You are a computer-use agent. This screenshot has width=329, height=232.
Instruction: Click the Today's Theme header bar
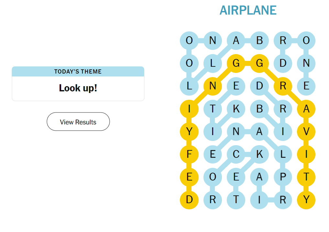[x=78, y=72]
